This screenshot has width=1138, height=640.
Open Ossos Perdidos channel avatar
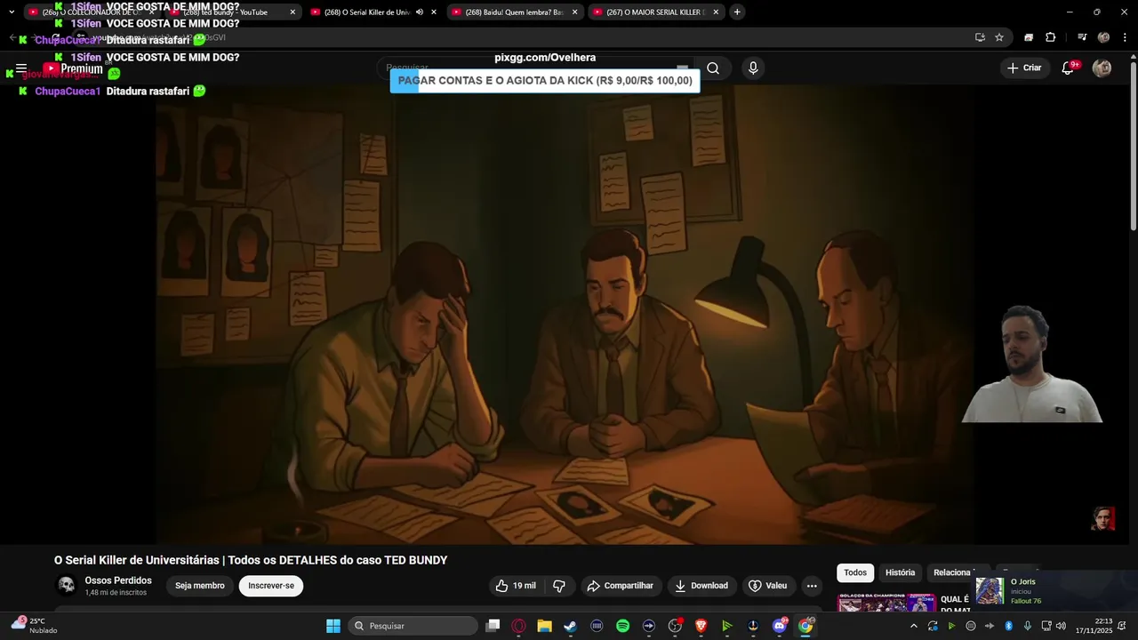pos(67,585)
